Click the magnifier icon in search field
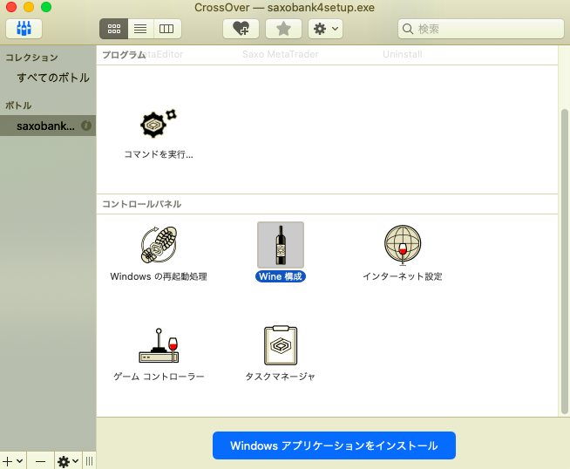570x469 pixels. pos(408,29)
